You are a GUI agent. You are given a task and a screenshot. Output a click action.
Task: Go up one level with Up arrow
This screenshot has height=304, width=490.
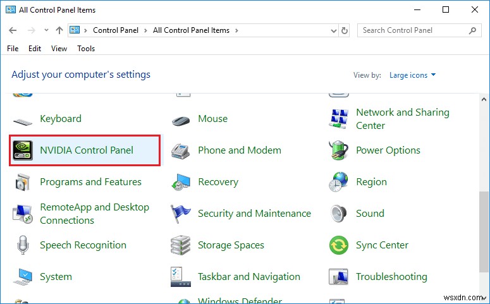(x=59, y=30)
